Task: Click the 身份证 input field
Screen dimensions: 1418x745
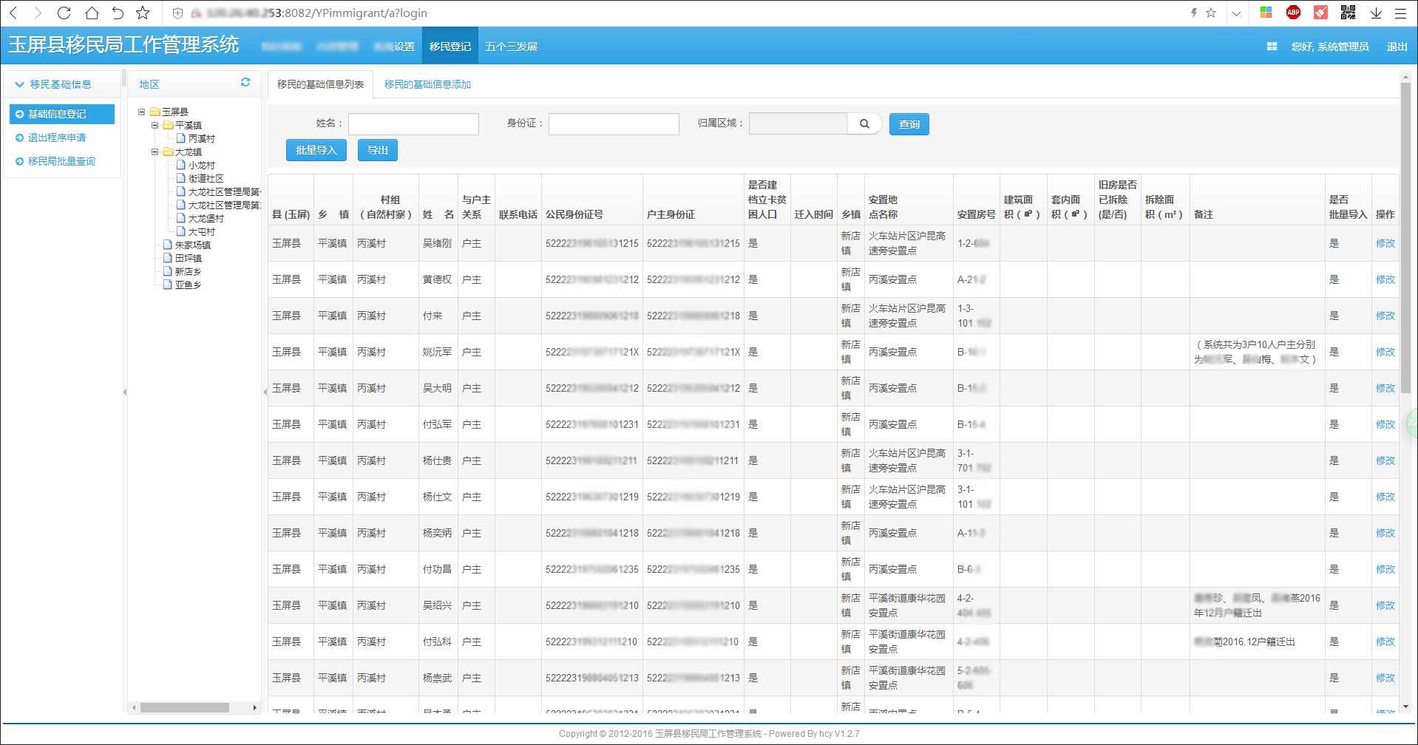Action: pos(614,123)
